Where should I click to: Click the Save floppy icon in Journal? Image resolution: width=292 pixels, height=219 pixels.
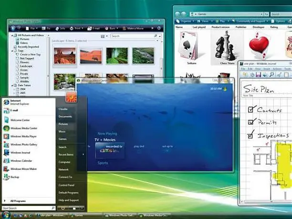[258, 74]
